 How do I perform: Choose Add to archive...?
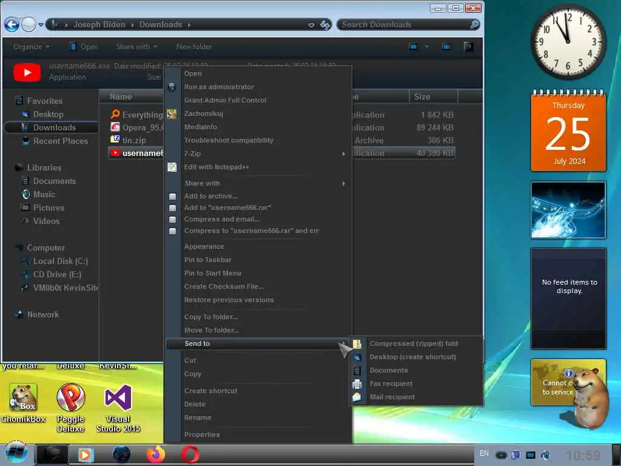point(210,196)
